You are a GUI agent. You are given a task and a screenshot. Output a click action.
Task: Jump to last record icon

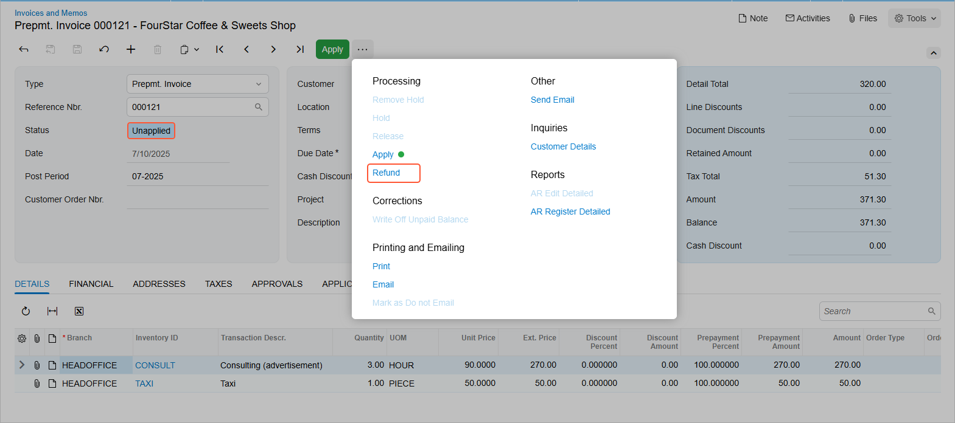click(x=300, y=49)
